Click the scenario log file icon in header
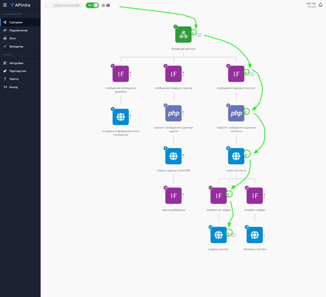 [108, 5]
